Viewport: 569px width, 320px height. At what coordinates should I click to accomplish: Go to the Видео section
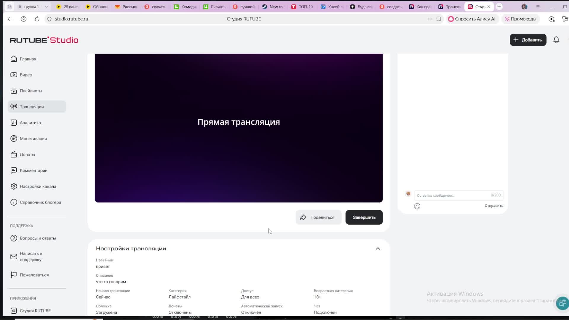(x=26, y=75)
